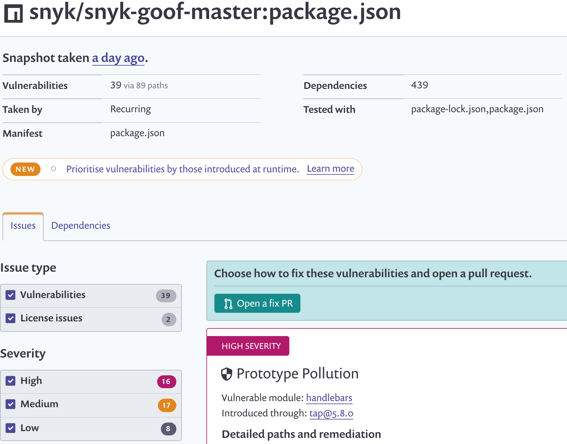This screenshot has height=444, width=567.
Task: Toggle the Low severity checkbox
Action: [11, 428]
